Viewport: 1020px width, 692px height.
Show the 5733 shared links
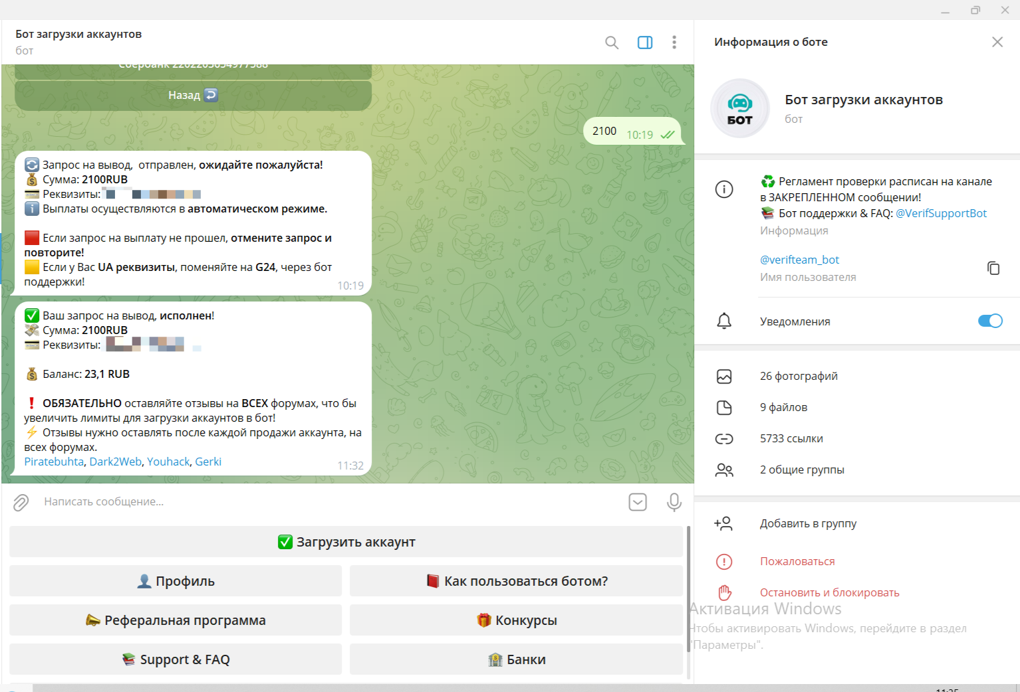tap(791, 438)
